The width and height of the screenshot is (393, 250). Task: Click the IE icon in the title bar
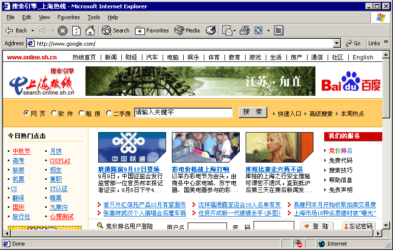[6, 6]
